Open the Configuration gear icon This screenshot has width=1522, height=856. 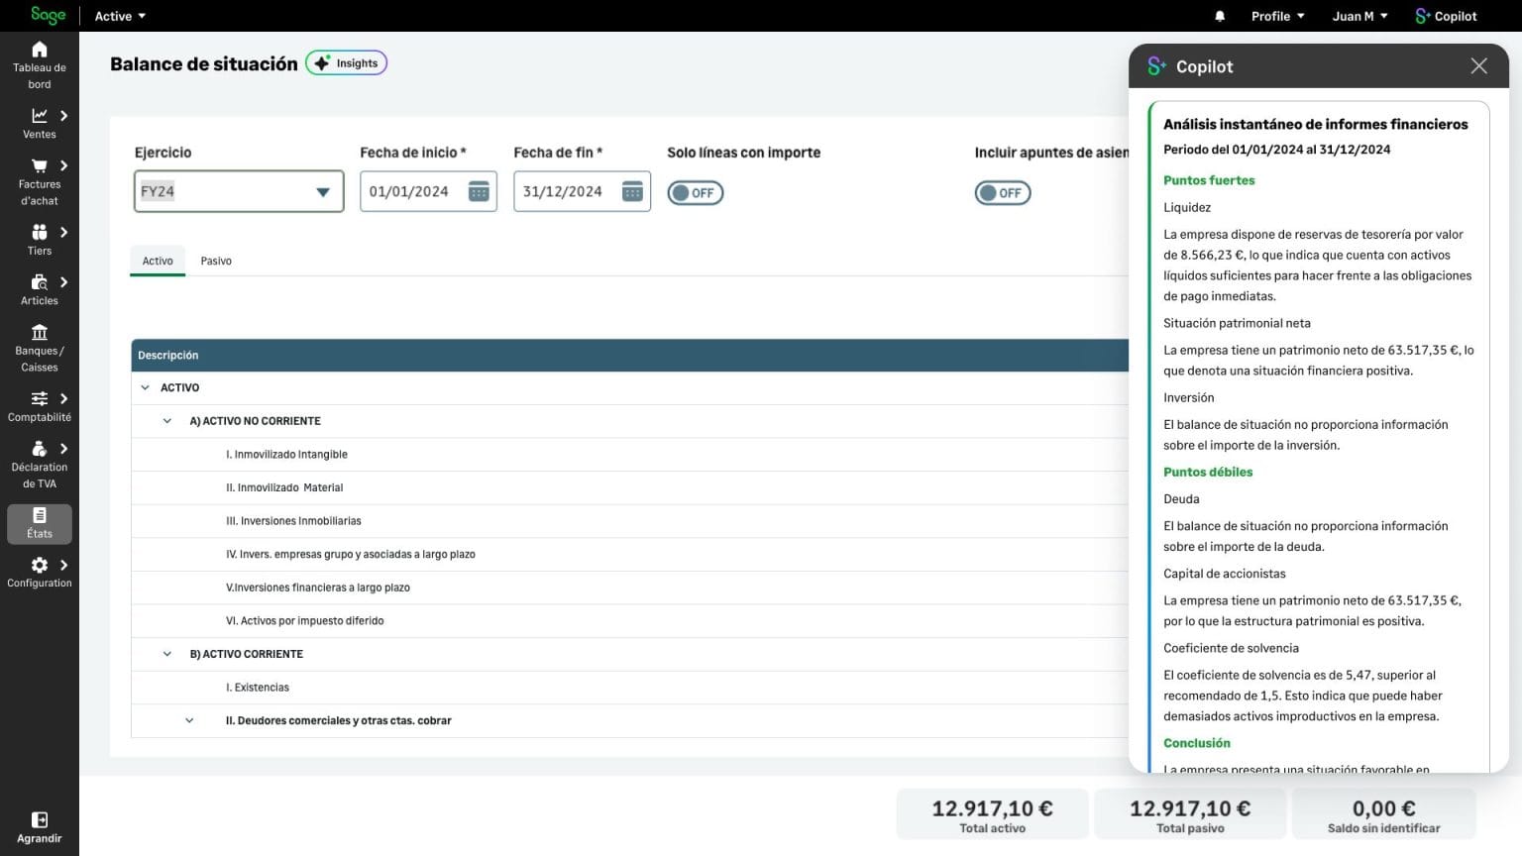(x=40, y=566)
